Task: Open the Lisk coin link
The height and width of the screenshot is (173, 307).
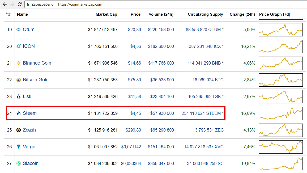Action: click(27, 96)
